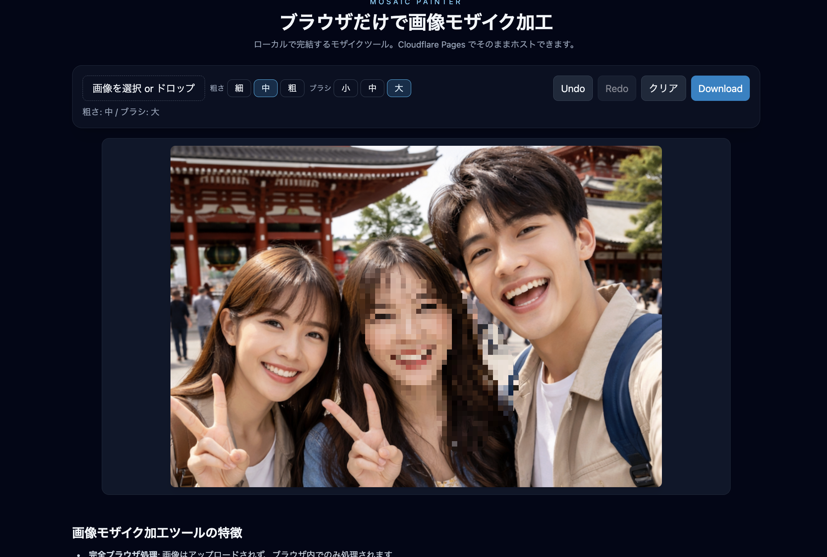Screen dimensions: 827x557
Task: Pick the 中 brush size option
Action: (x=372, y=88)
